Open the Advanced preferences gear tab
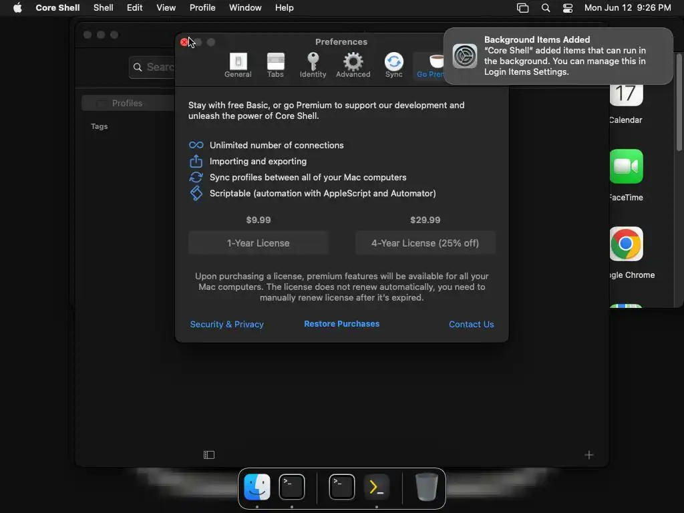Viewport: 684px width, 513px height. pos(353,65)
